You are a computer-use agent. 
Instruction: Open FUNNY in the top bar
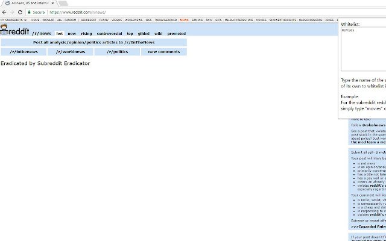(x=104, y=20)
